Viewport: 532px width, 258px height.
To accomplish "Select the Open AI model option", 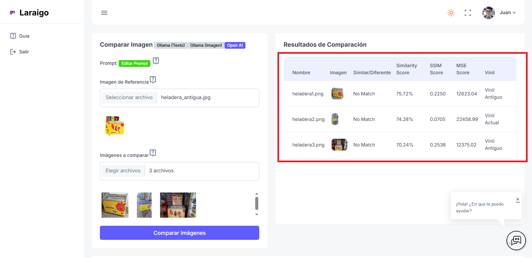I will coord(235,45).
